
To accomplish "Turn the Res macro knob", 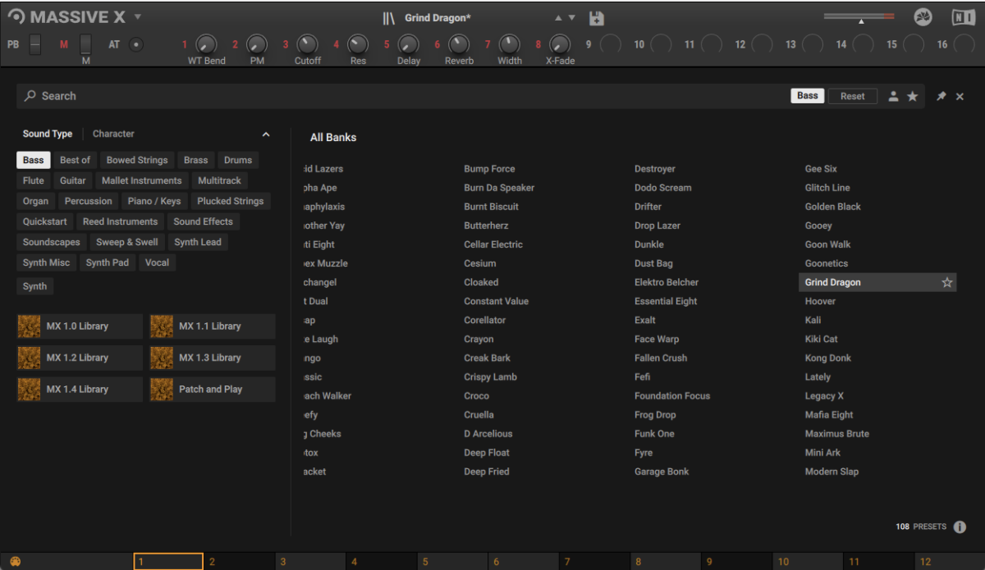I will 358,44.
